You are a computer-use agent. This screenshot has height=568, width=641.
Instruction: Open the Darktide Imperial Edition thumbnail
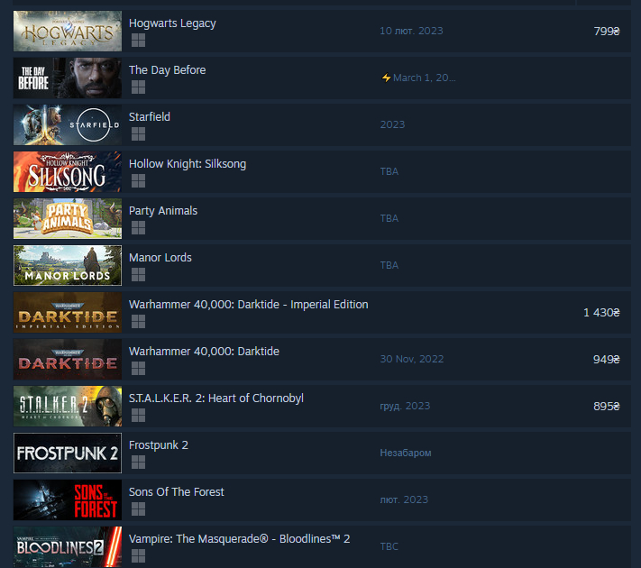tap(68, 313)
